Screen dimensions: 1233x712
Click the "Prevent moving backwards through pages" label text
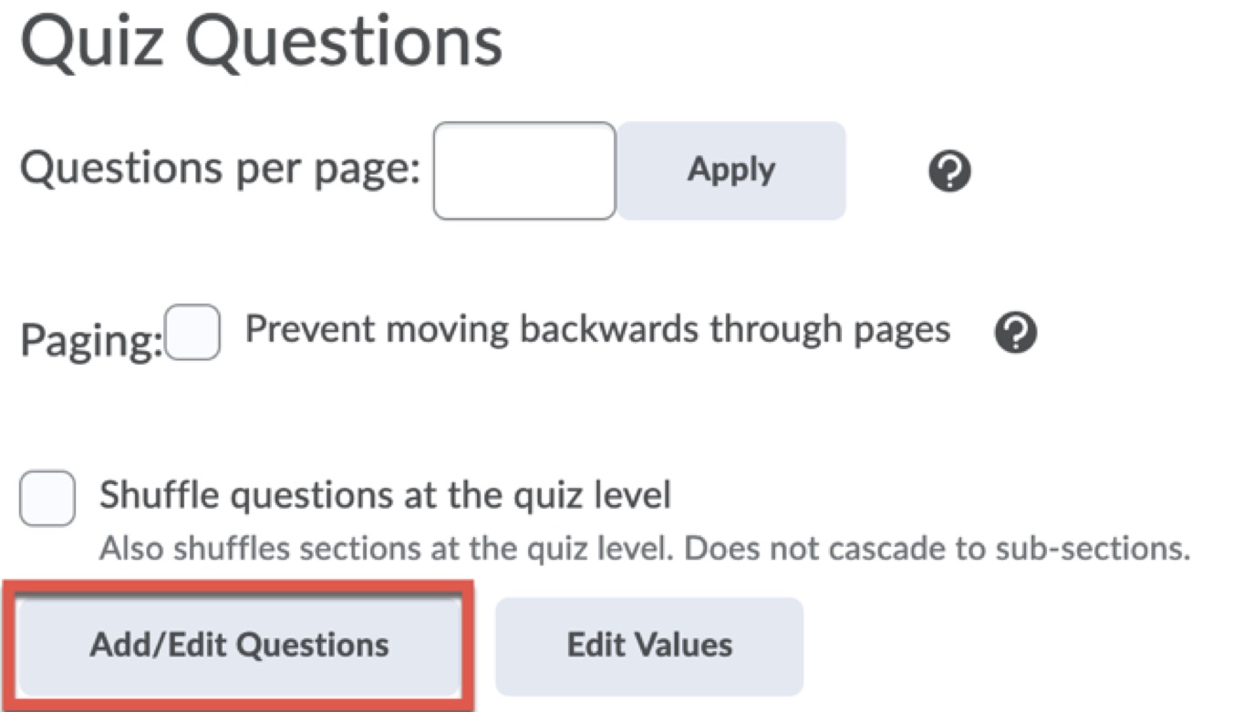[597, 329]
